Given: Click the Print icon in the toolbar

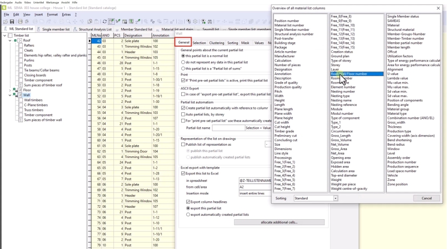Looking at the screenshot, I should pos(20,22).
